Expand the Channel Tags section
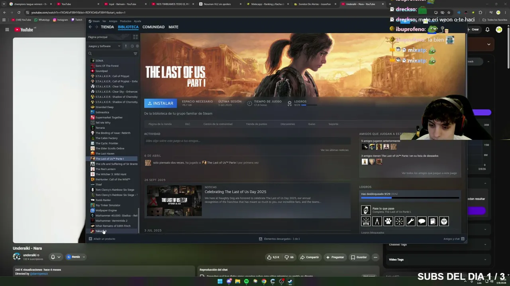 click(486, 245)
